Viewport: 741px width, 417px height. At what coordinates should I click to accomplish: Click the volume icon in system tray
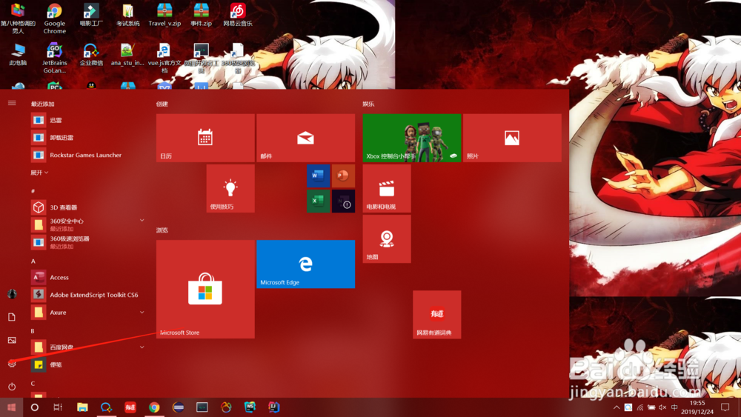(x=662, y=407)
